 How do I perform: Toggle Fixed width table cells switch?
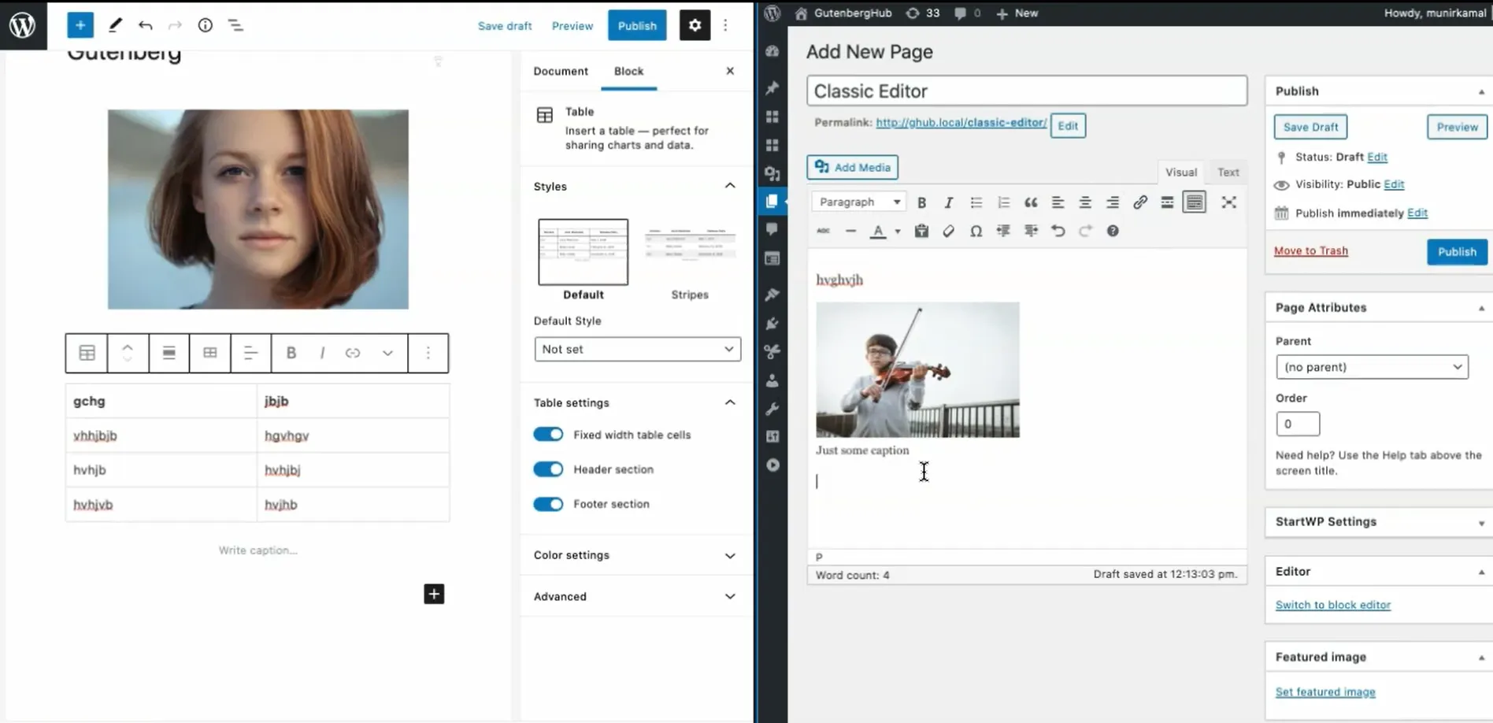[x=548, y=435]
